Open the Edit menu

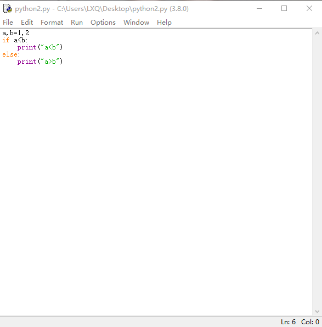27,23
